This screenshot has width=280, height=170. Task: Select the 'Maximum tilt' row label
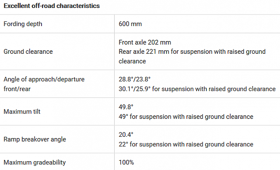pyautogui.click(x=22, y=111)
